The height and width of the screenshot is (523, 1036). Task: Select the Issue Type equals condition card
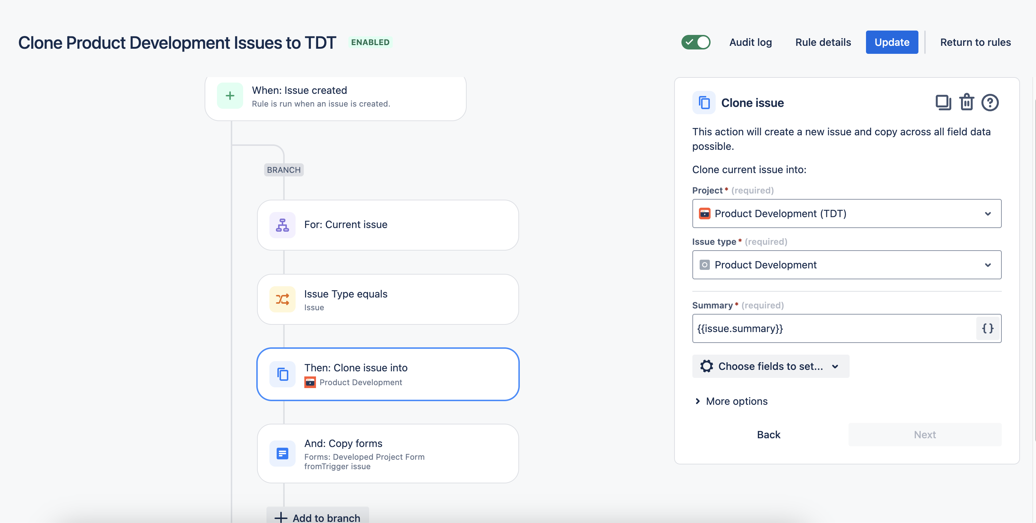[388, 299]
